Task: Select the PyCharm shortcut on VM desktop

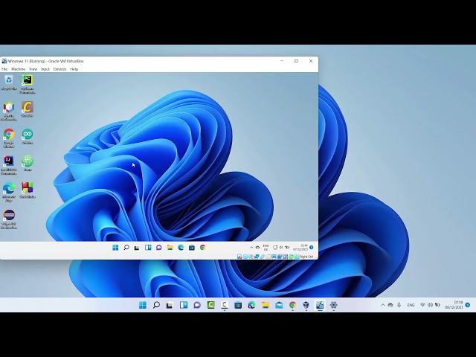Action: 28,84
